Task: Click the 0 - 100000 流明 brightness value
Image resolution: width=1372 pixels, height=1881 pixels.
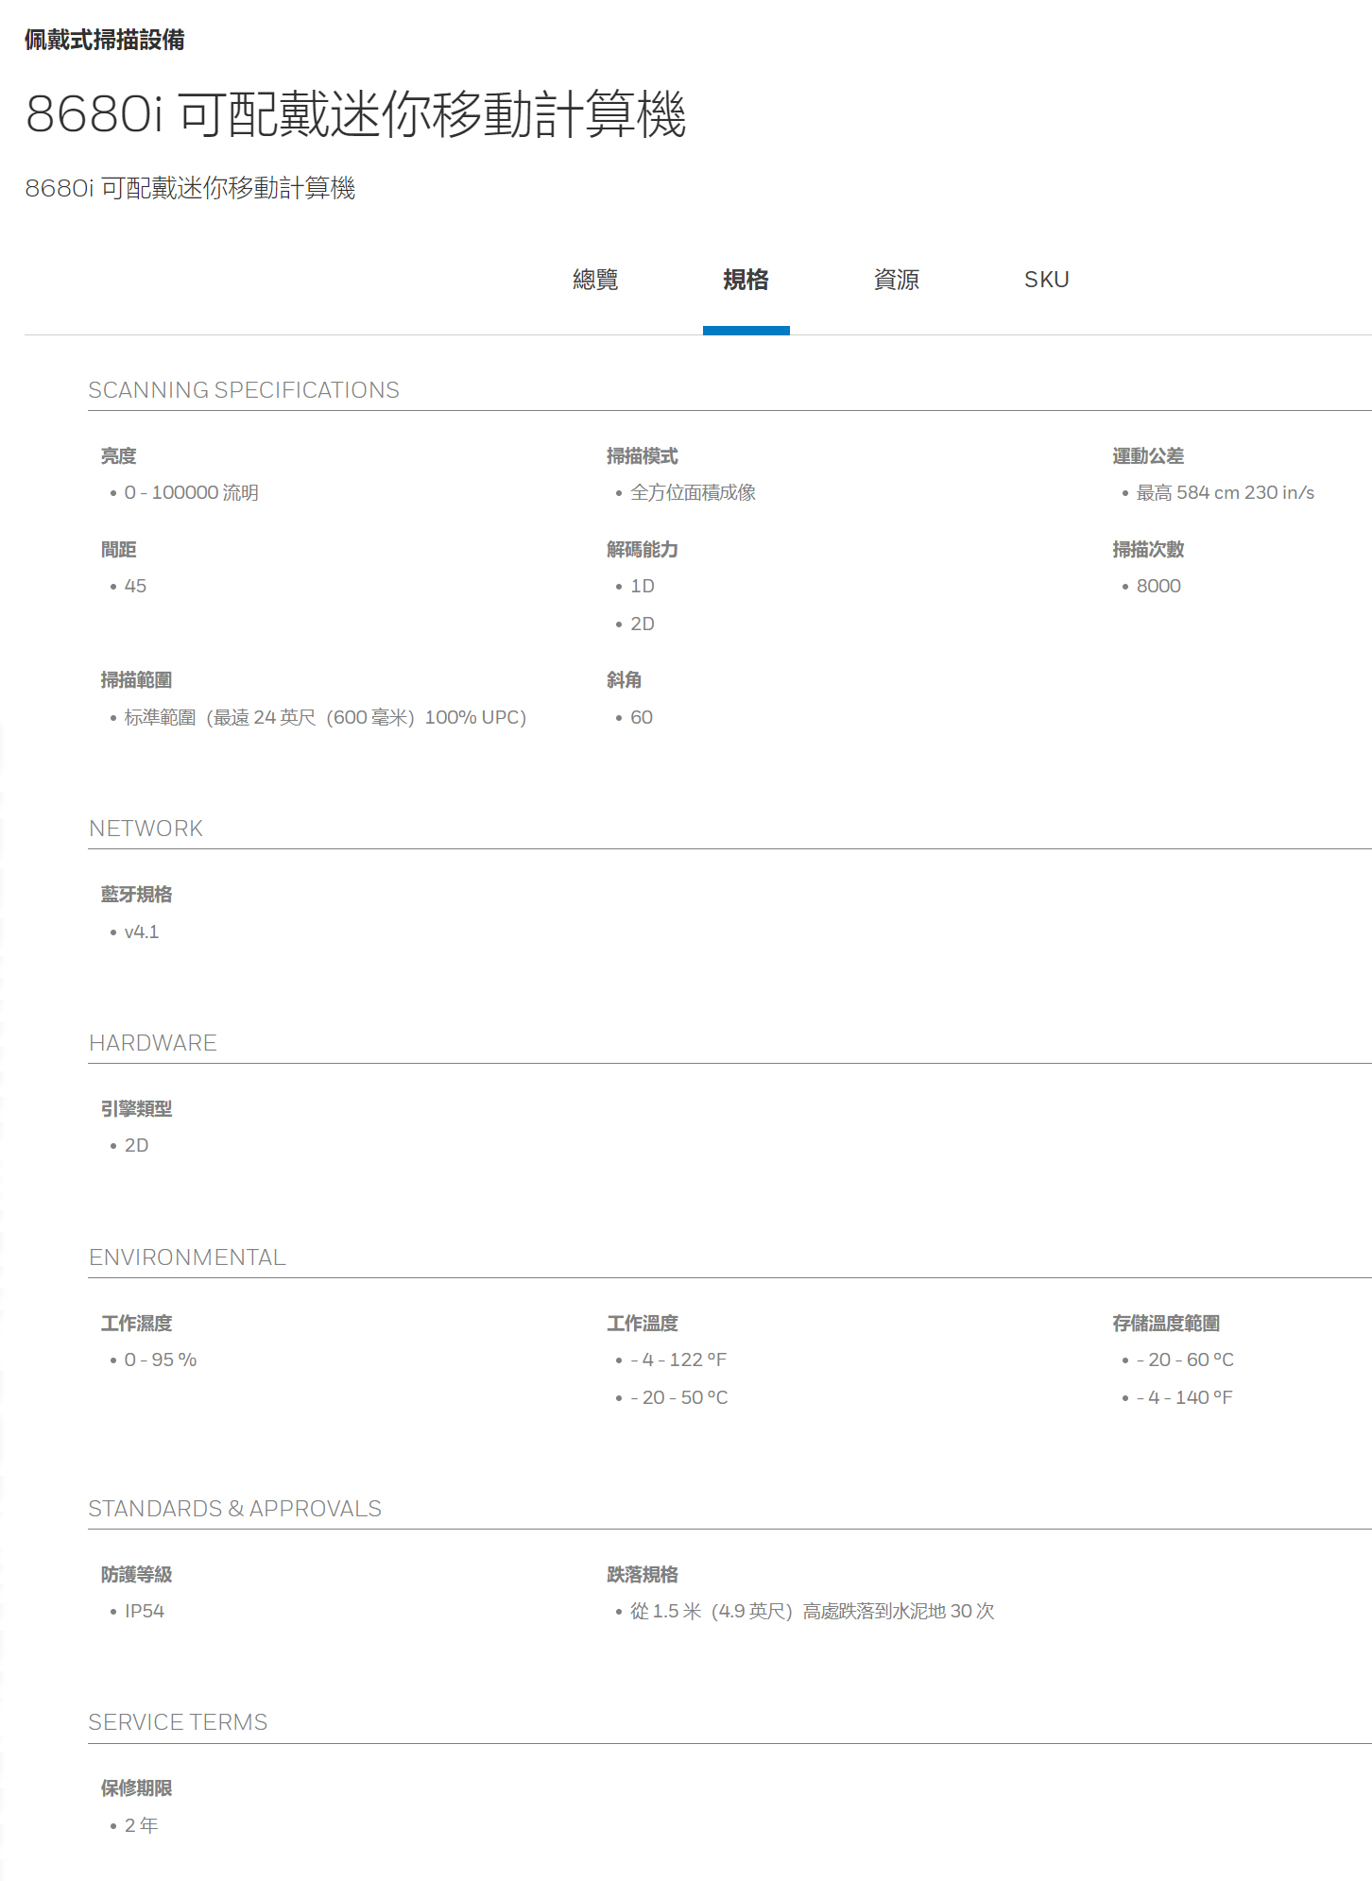Action: (191, 493)
